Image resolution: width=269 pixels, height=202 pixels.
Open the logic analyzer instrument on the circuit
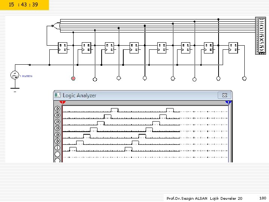(260, 36)
